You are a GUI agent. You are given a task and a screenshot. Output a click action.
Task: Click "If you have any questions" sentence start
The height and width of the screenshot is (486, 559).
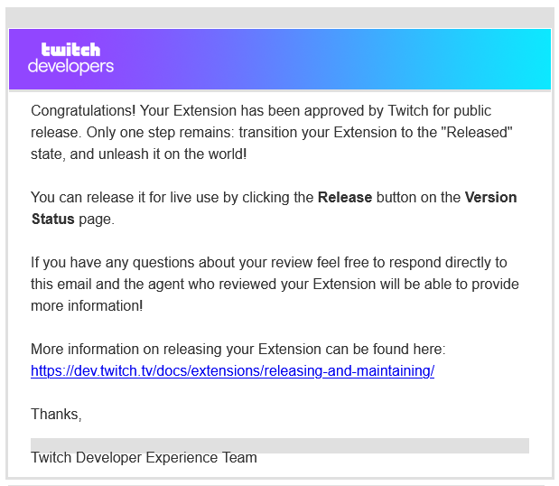point(113,263)
